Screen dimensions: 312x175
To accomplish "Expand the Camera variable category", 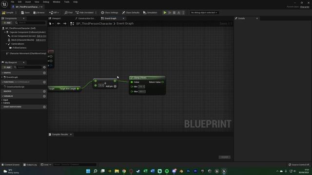I will [2, 103].
